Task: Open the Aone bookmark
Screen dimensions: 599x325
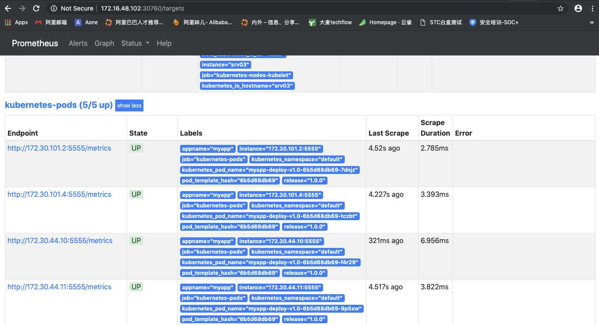Action: click(x=86, y=22)
